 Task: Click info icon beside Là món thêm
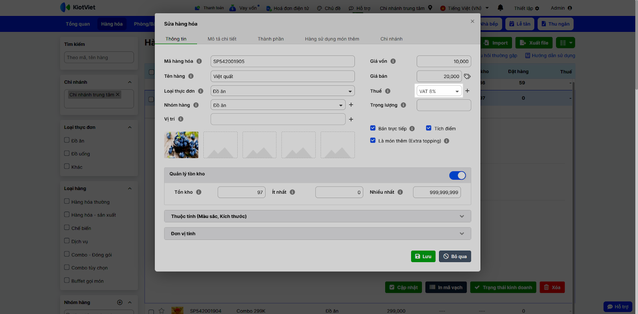click(x=447, y=141)
